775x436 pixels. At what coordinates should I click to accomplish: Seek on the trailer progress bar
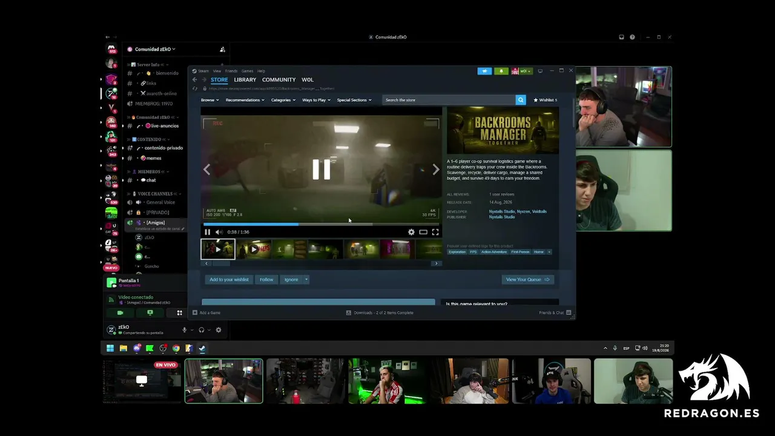coord(321,224)
